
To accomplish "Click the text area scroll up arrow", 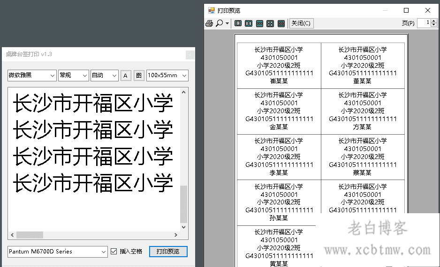I will click(183, 92).
